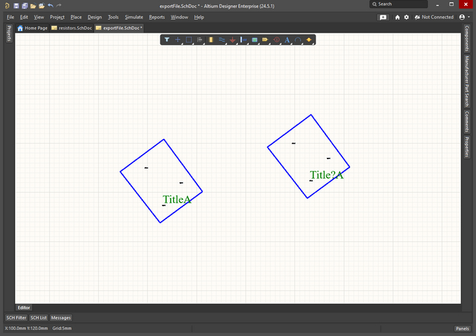476x336 pixels.
Task: Expand the Projects side panel
Action: coord(9,33)
